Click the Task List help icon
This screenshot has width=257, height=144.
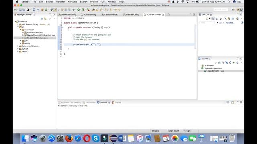(x=242, y=23)
